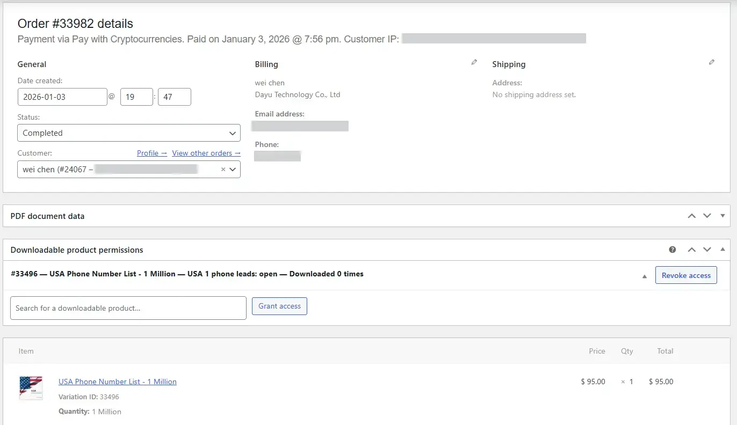This screenshot has width=737, height=425.
Task: Move Downloadable product permissions panel down
Action: coord(707,250)
